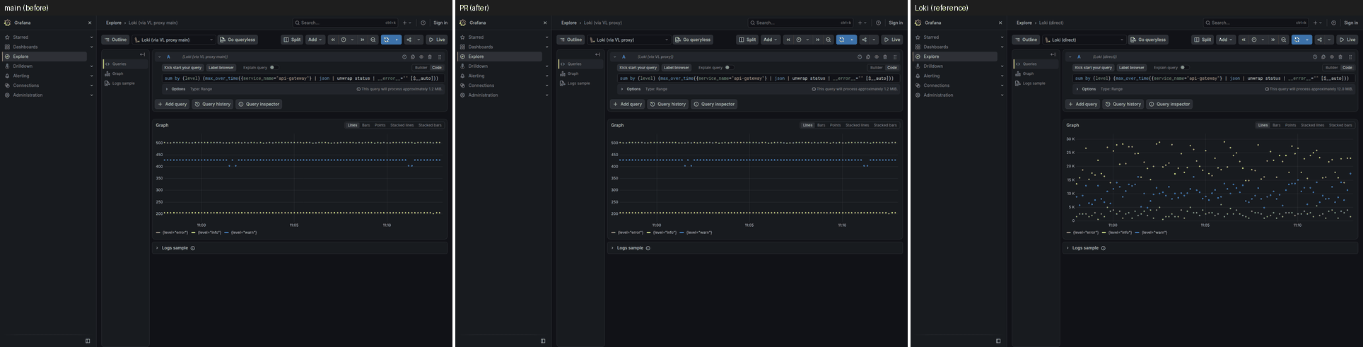Close Grafana side menu in main (before) panel

click(x=90, y=23)
